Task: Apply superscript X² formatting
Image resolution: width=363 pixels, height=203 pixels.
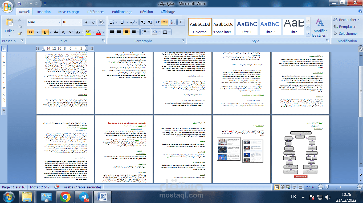Action: coord(70,32)
